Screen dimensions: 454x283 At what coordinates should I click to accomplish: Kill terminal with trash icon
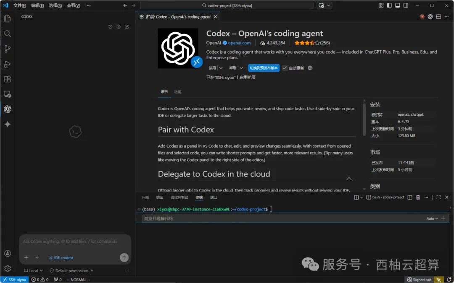418,197
